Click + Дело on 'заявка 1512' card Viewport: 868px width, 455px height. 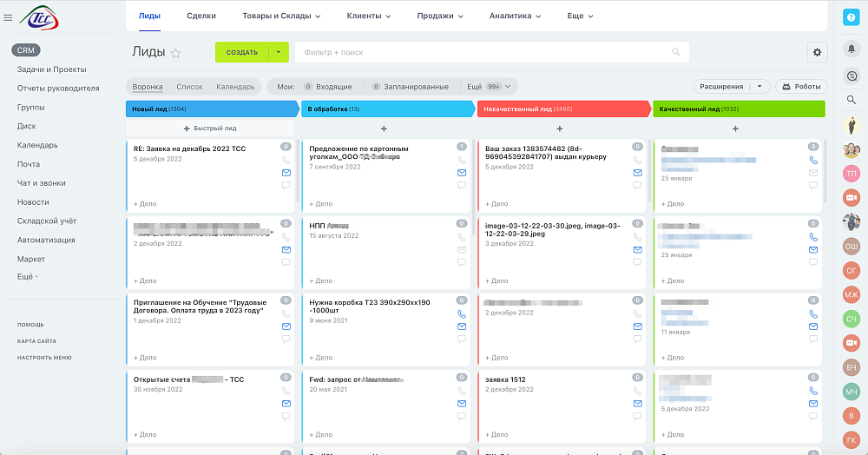point(496,434)
